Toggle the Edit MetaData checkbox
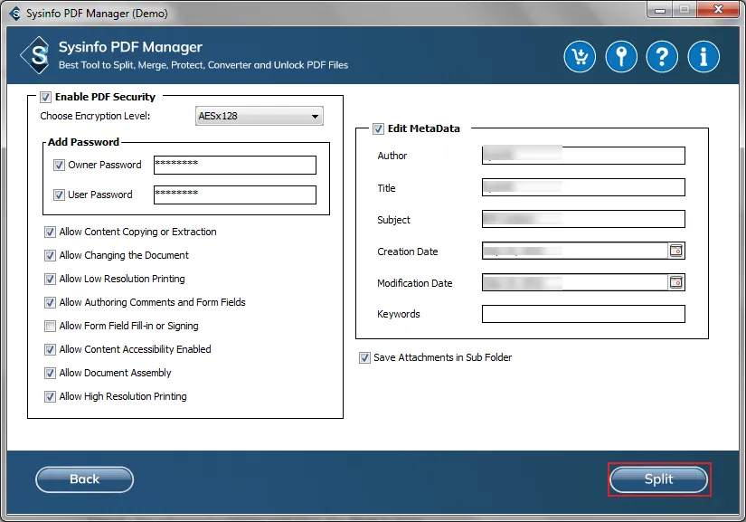The height and width of the screenshot is (522, 746). [378, 128]
